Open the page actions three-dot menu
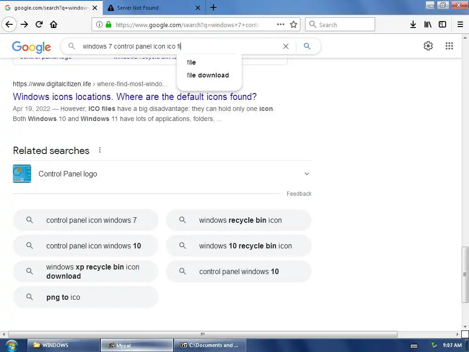Screen dimensions: 469x352 click(x=281, y=25)
